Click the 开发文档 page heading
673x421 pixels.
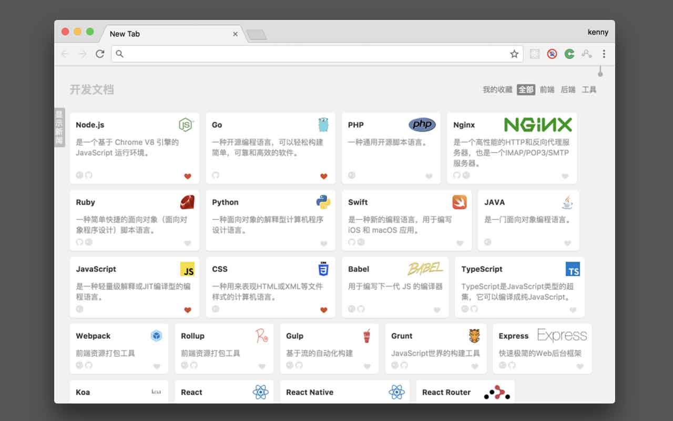91,89
